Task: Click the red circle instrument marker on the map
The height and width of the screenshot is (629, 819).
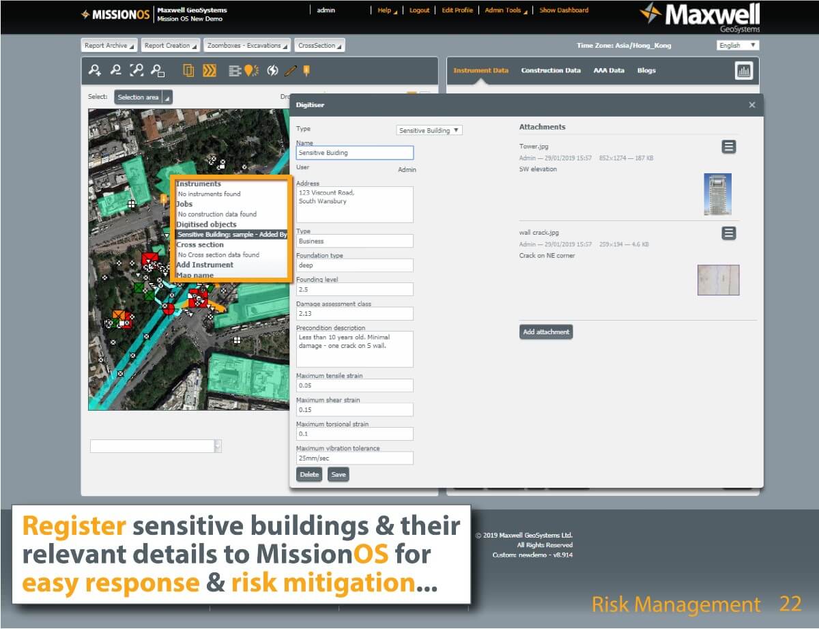Action: click(x=168, y=309)
